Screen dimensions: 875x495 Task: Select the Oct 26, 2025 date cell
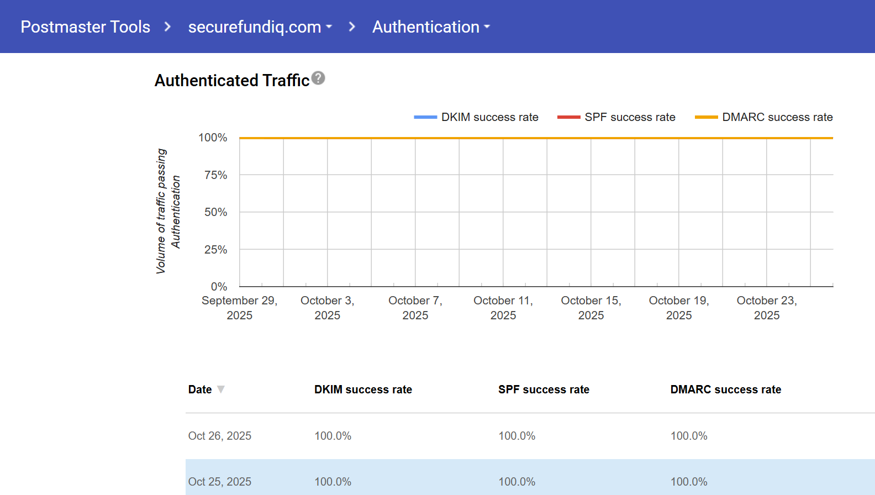[220, 436]
